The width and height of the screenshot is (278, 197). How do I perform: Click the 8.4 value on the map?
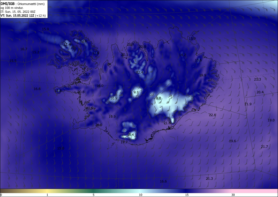pos(131,134)
